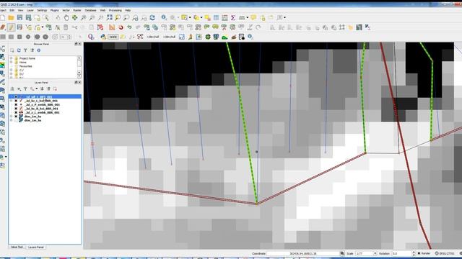The image size is (462, 259).
Task: Click the Zoom Full extent icon
Action: point(110,18)
